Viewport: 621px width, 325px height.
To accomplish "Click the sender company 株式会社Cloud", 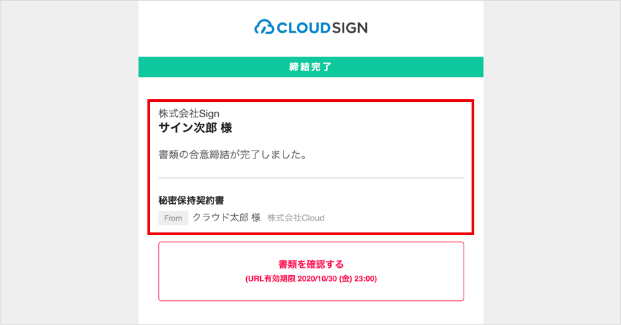I will [x=296, y=218].
